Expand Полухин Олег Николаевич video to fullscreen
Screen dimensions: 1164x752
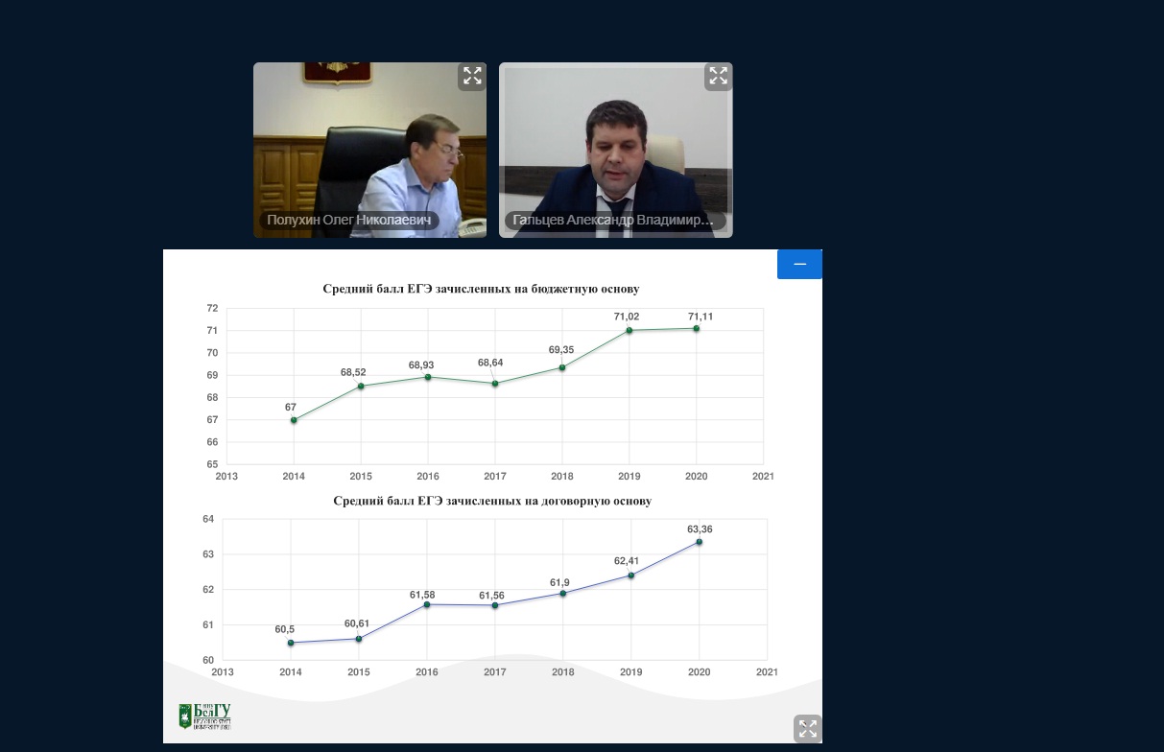click(x=472, y=77)
